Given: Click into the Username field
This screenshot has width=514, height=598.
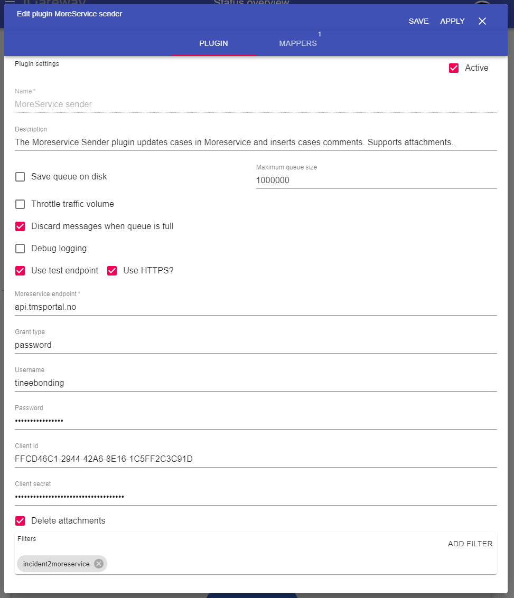Looking at the screenshot, I should point(256,383).
